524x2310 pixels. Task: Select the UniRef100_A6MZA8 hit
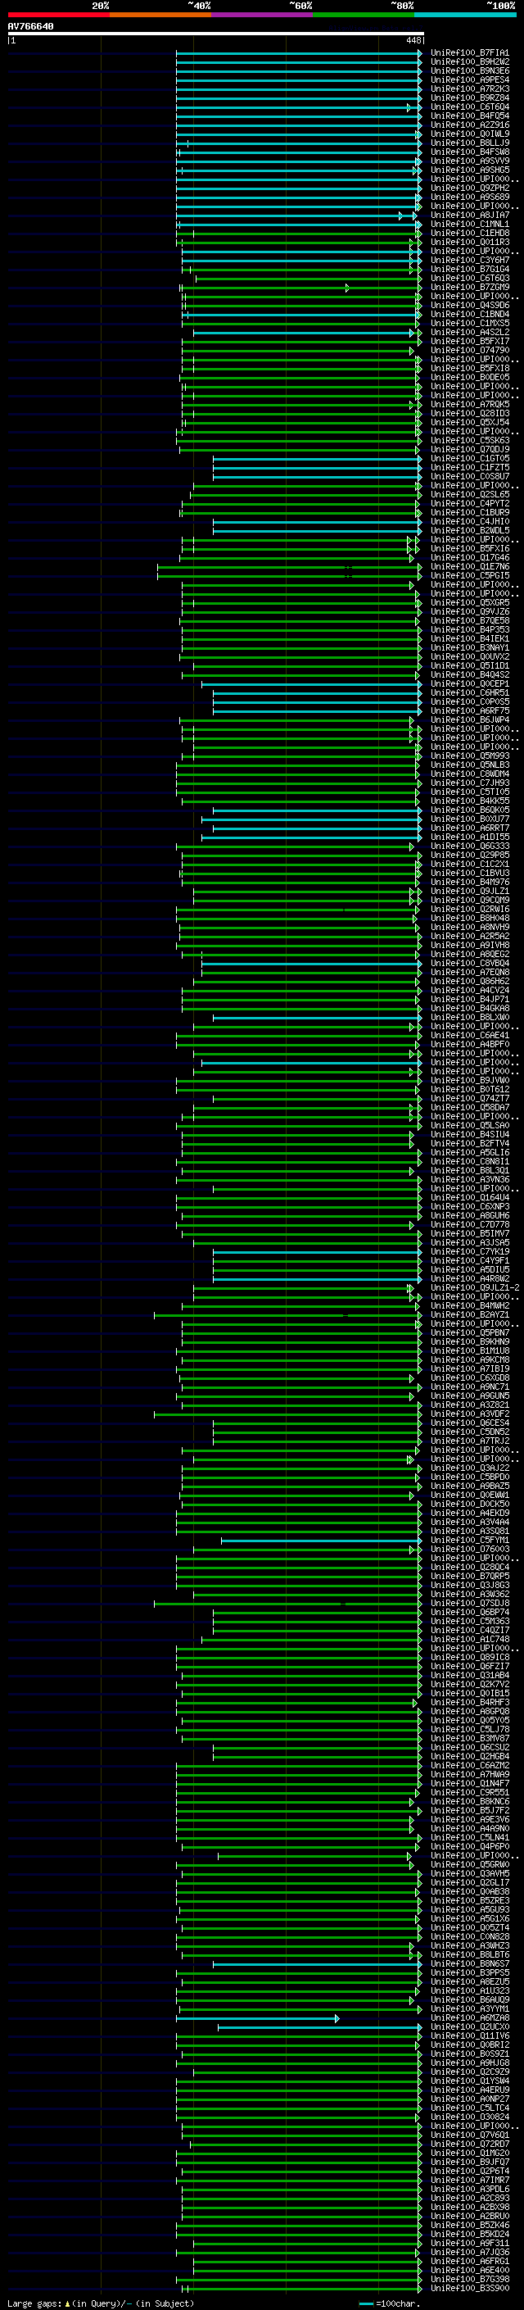coord(469,2019)
